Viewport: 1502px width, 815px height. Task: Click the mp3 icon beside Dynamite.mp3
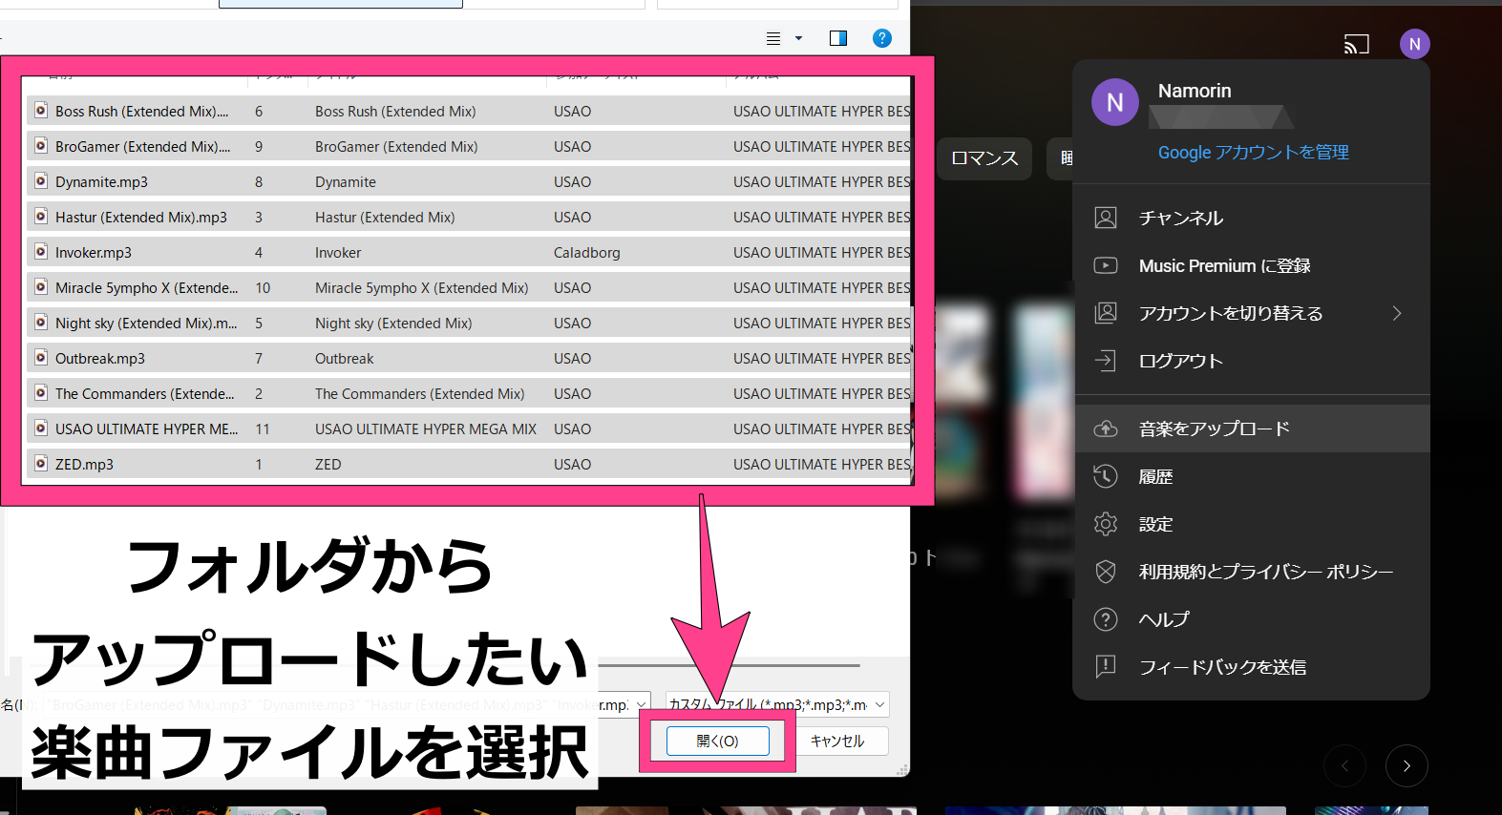pos(41,181)
